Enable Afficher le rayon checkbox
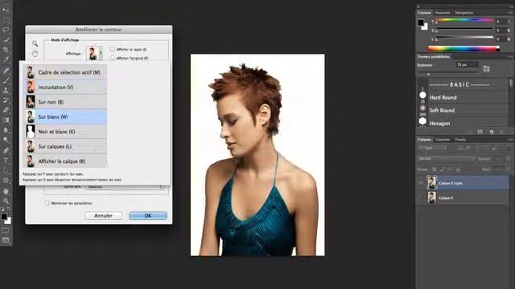Screen dimensions: 515x289 pyautogui.click(x=113, y=49)
